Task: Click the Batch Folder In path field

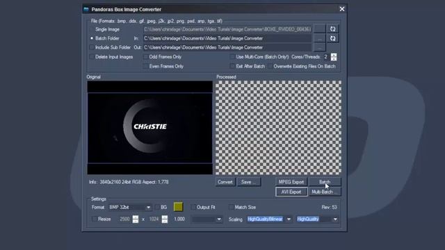Action: [227, 38]
